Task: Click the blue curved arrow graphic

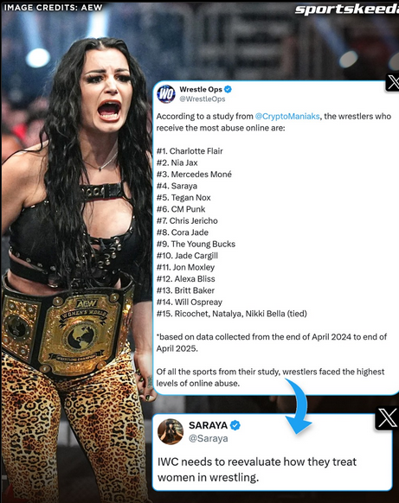Action: tap(297, 406)
